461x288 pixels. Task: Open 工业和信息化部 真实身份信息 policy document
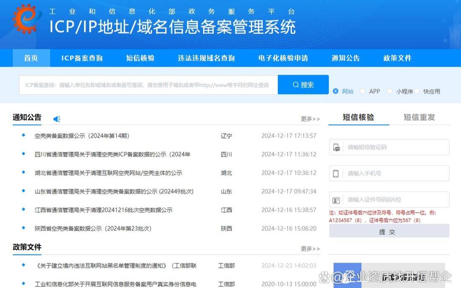click(115, 284)
